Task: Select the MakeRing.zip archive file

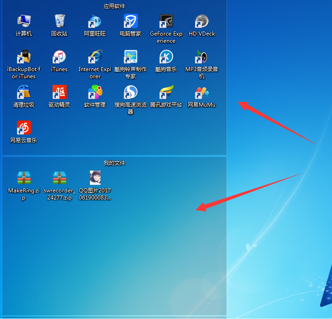Action: coord(24,178)
